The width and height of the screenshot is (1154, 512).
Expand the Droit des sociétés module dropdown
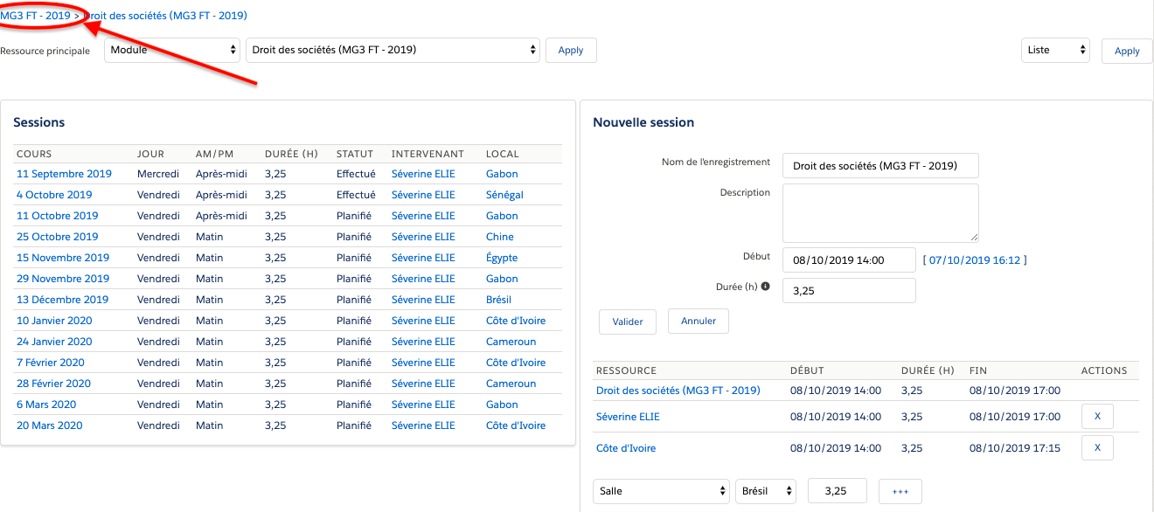coord(393,50)
